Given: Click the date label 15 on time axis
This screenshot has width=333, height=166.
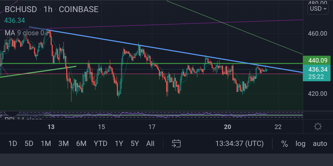Looking at the screenshot, I should pos(102,127).
